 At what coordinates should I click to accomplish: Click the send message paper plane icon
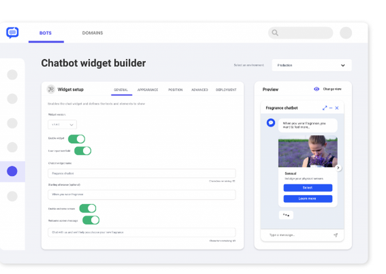(x=335, y=235)
